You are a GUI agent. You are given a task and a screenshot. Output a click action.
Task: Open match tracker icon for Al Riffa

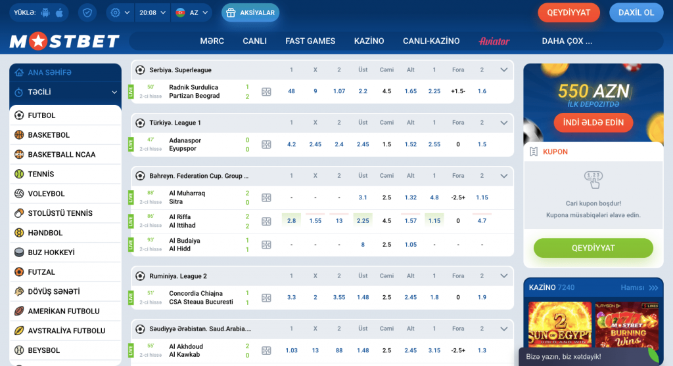click(x=267, y=221)
